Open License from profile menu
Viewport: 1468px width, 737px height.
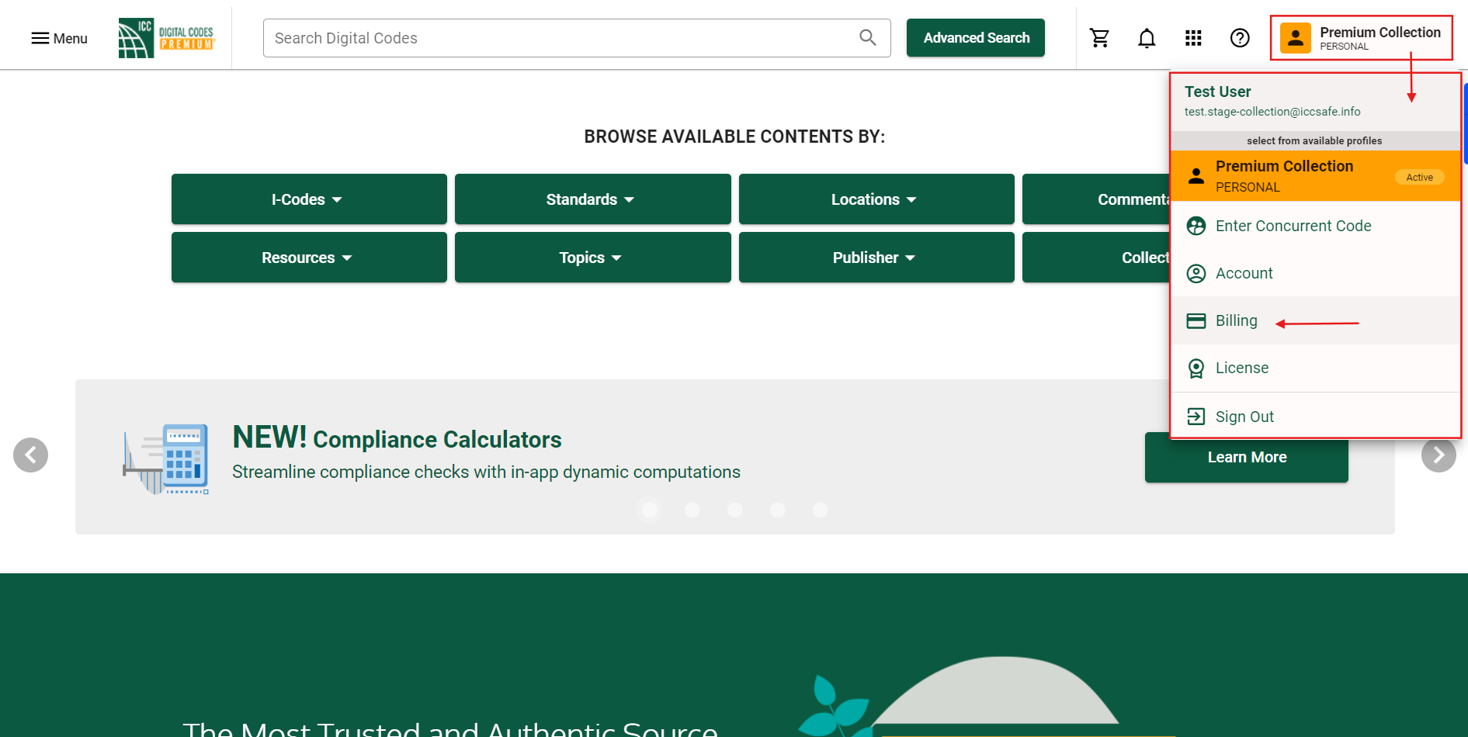(1315, 368)
